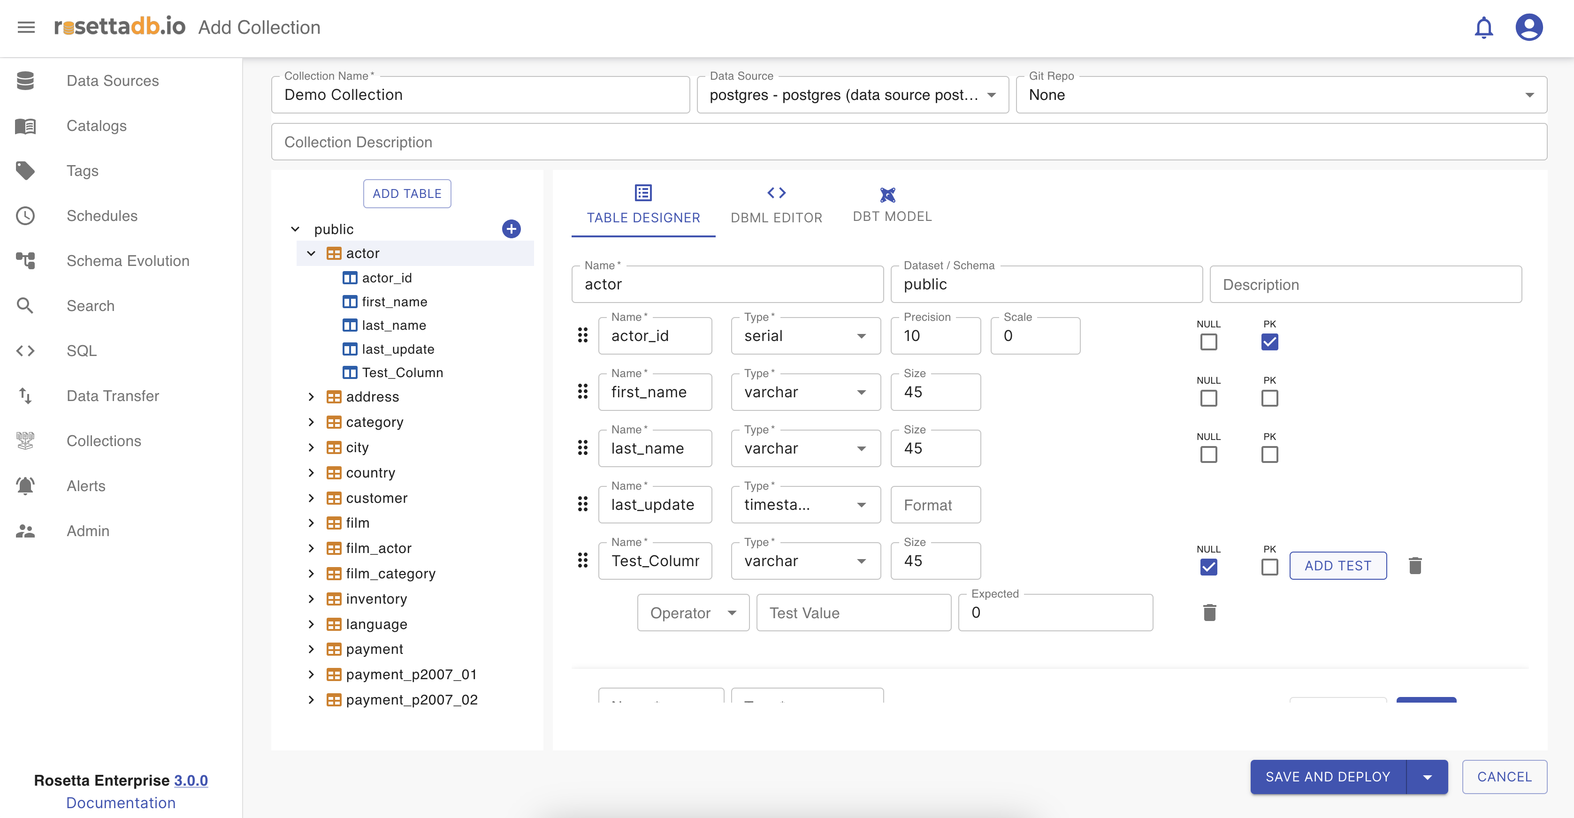Open the user account avatar menu

pyautogui.click(x=1528, y=28)
